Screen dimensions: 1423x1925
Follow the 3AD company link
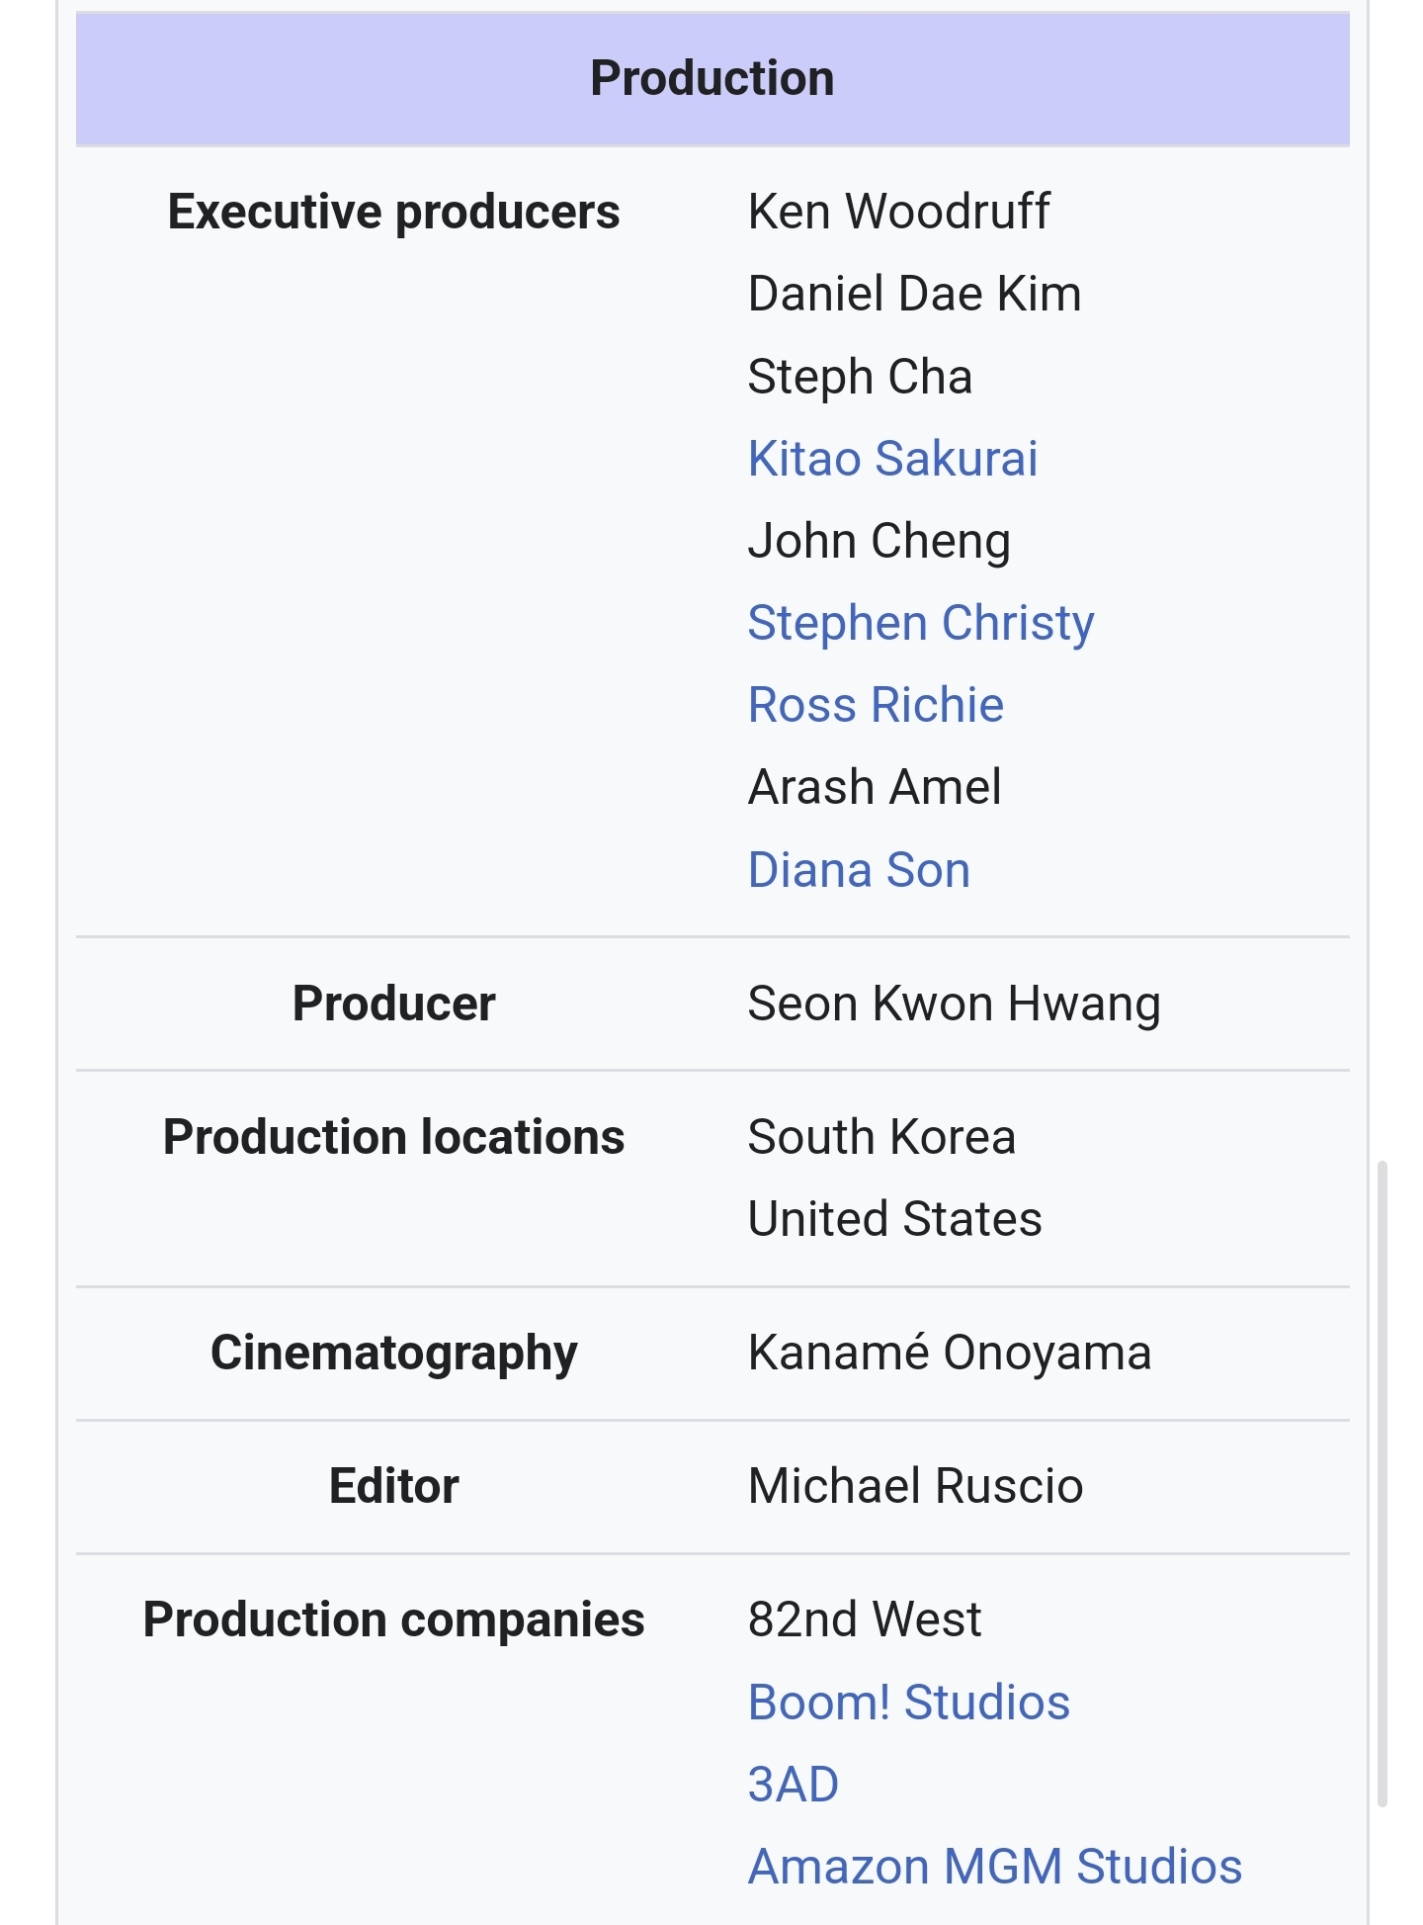(x=793, y=1785)
